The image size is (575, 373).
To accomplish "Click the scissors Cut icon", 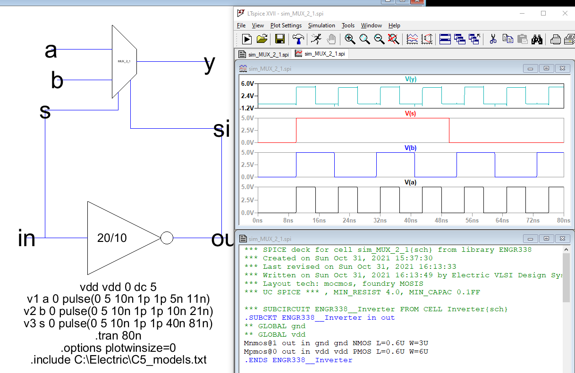I will (x=493, y=39).
